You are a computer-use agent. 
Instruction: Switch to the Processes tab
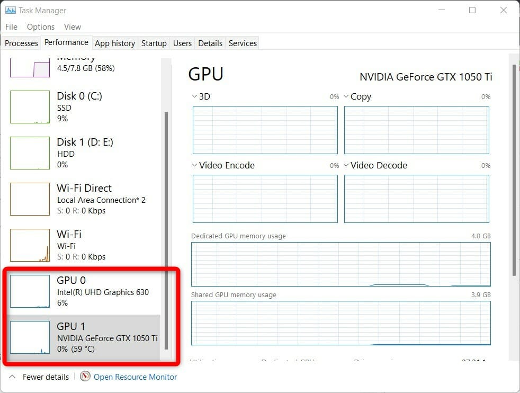pos(21,43)
